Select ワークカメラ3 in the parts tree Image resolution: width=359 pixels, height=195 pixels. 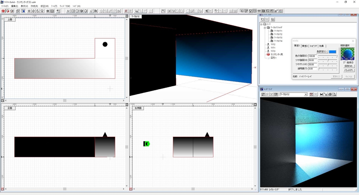(x=278, y=37)
